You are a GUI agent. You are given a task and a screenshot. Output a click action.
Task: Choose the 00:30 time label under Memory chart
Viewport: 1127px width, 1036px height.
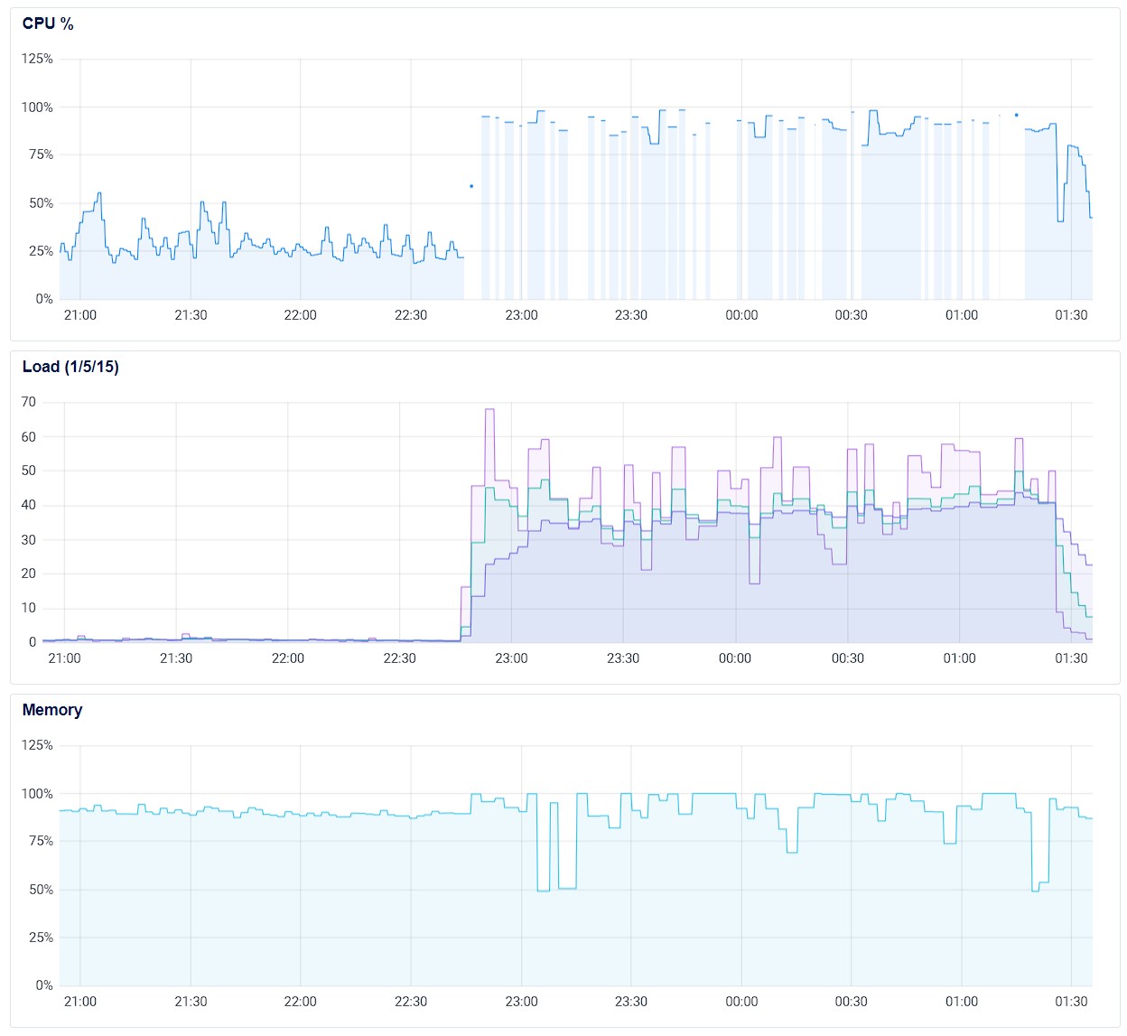coord(852,1002)
